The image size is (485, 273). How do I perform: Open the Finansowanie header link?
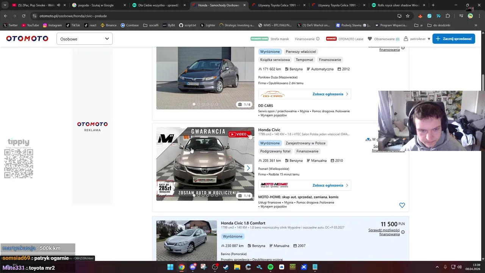click(305, 39)
